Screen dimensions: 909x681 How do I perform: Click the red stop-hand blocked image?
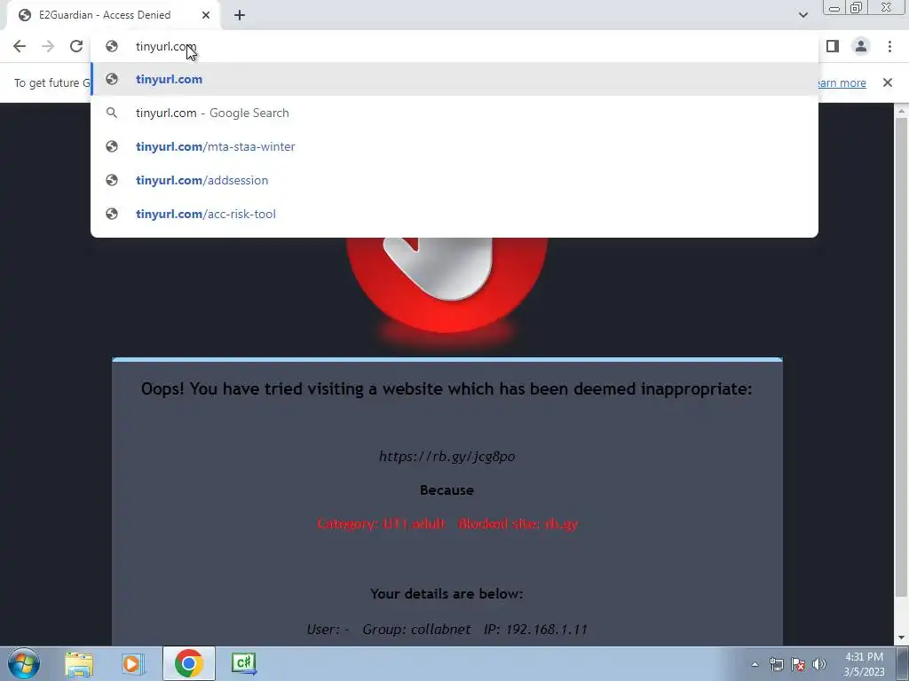click(x=447, y=284)
